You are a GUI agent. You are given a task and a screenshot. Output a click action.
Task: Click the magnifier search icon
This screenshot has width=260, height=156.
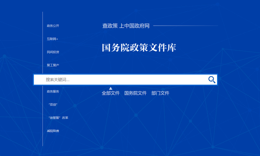pyautogui.click(x=212, y=80)
